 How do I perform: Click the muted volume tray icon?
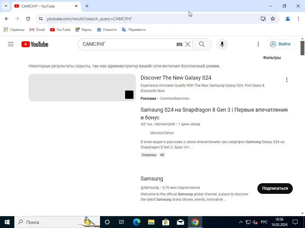(255, 222)
